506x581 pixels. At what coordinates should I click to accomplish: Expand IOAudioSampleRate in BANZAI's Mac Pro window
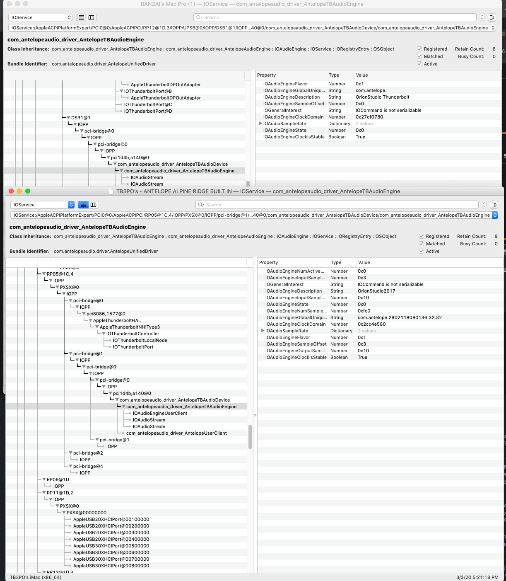pyautogui.click(x=260, y=123)
